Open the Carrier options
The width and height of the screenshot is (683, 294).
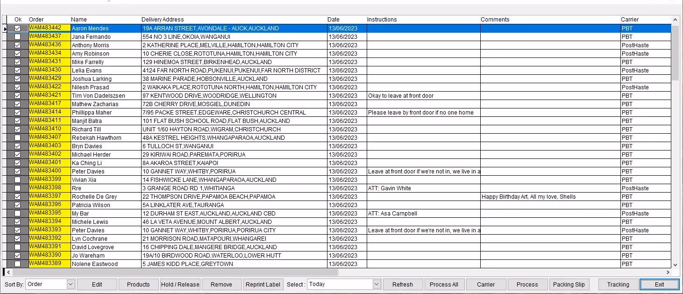(x=486, y=284)
